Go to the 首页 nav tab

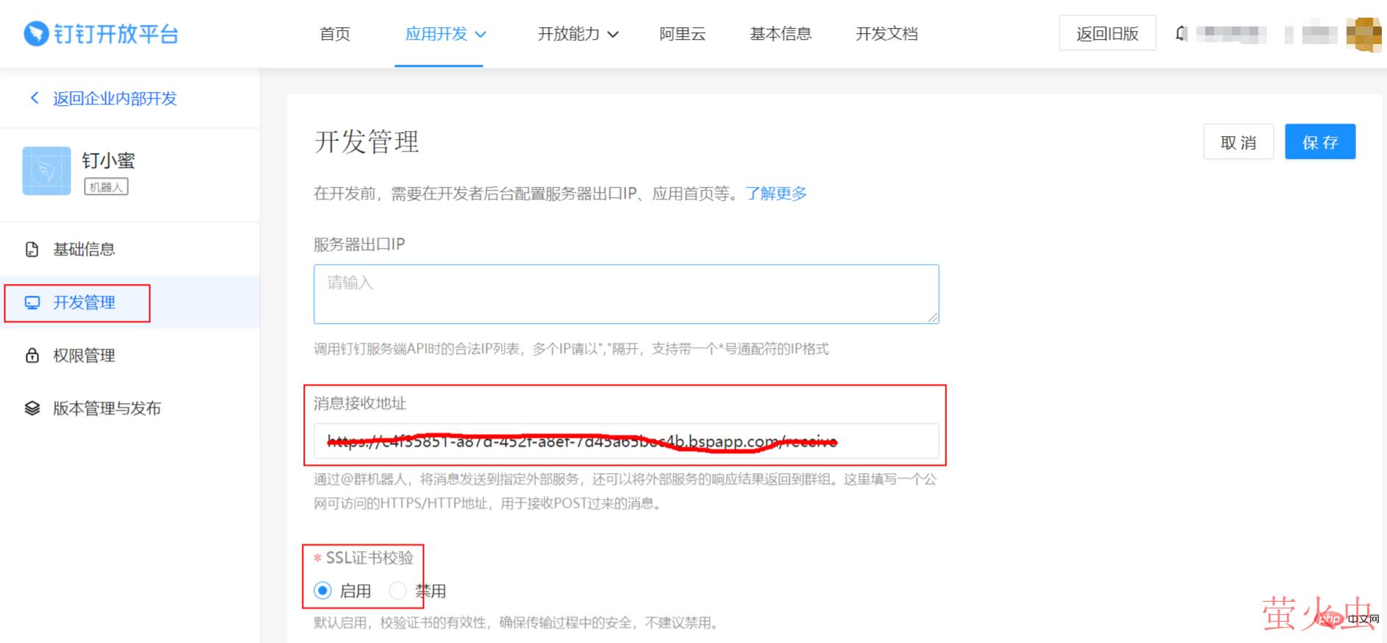click(335, 34)
